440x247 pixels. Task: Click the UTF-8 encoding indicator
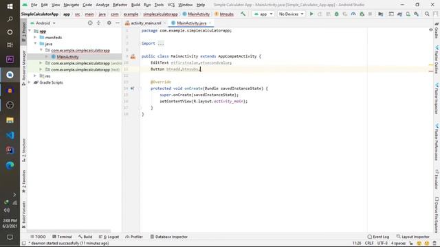(x=382, y=244)
